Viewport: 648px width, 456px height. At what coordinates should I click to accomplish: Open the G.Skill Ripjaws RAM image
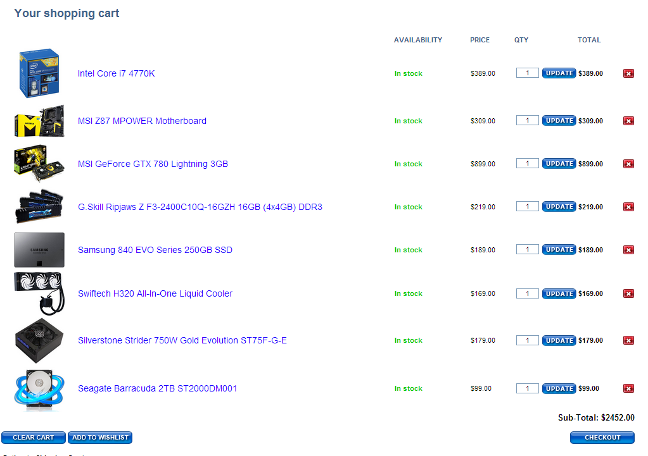pos(39,206)
